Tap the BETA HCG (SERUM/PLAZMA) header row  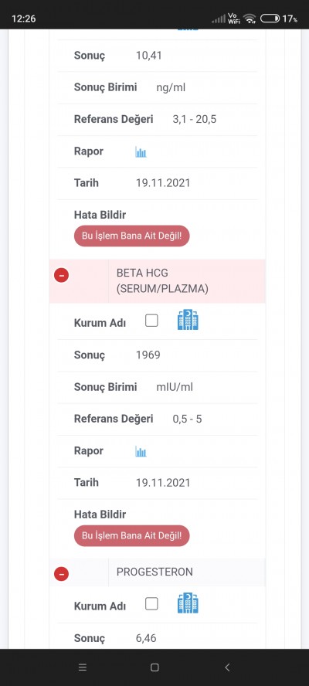[x=157, y=281]
